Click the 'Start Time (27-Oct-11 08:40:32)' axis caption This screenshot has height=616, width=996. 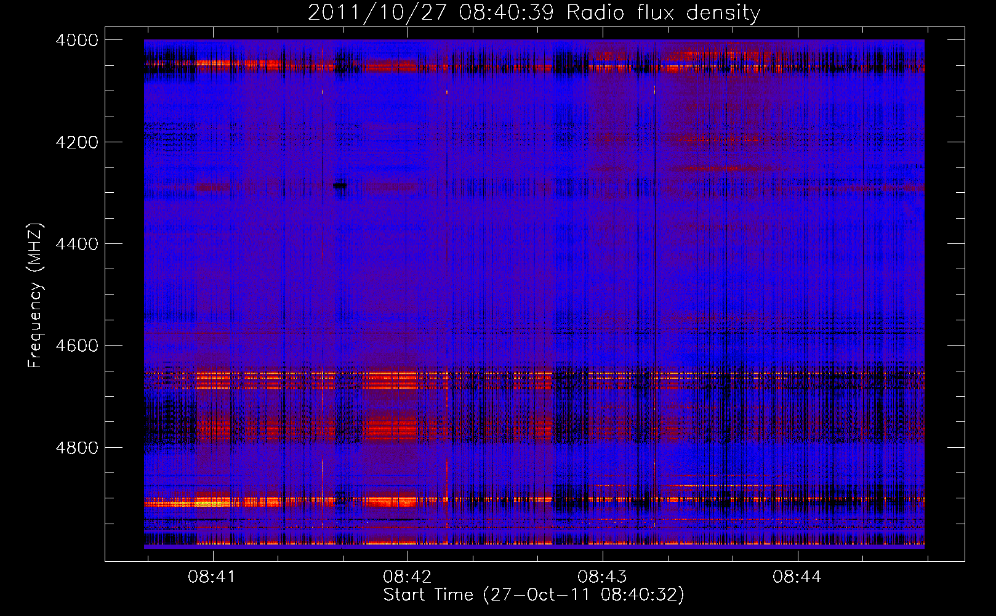(534, 595)
